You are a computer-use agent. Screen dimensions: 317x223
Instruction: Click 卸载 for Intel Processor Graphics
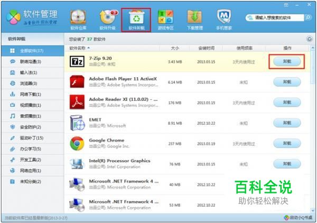coord(287,164)
